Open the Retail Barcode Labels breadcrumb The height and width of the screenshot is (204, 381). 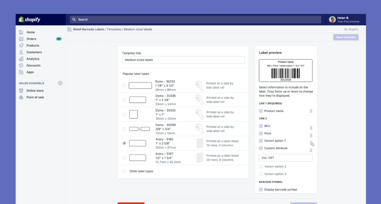point(89,29)
